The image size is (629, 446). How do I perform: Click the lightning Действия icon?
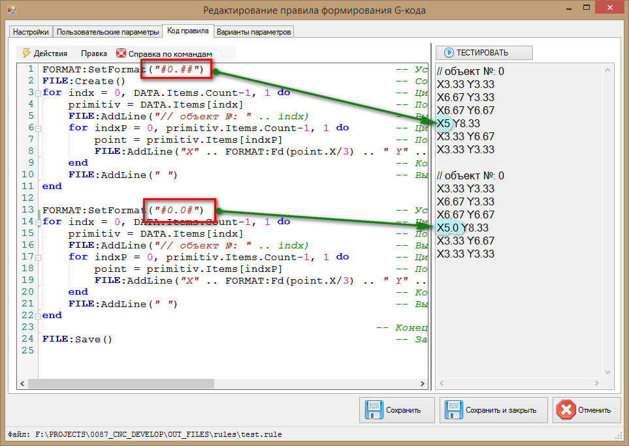pos(27,53)
